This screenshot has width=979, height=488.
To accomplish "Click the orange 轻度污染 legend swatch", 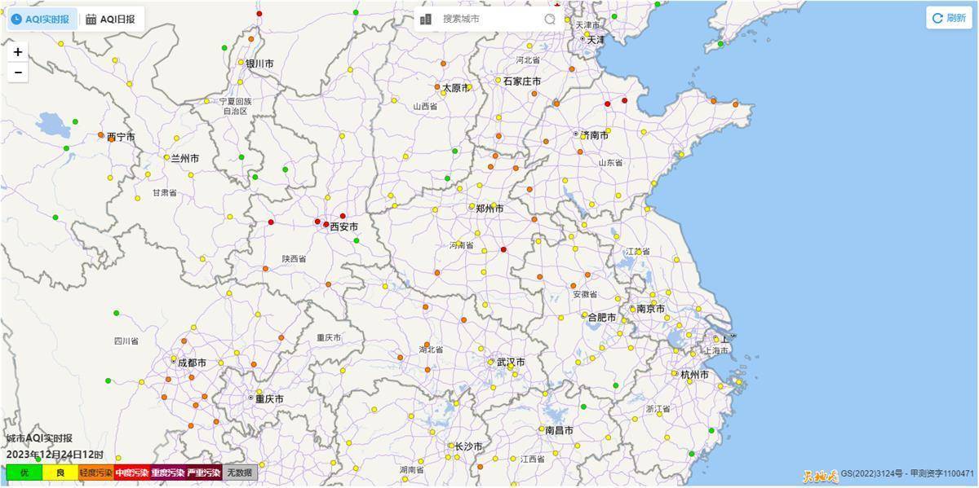I will [95, 473].
